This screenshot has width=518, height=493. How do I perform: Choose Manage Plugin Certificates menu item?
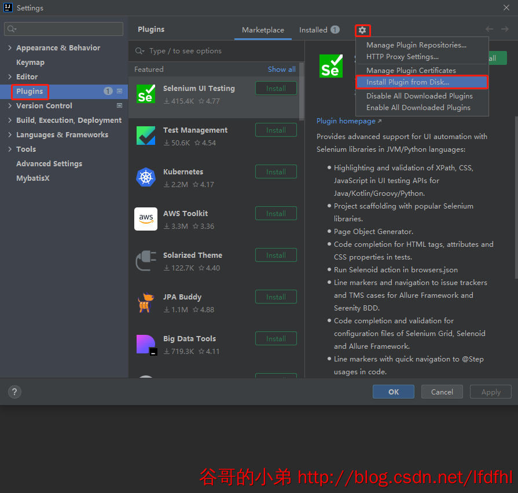[422, 71]
